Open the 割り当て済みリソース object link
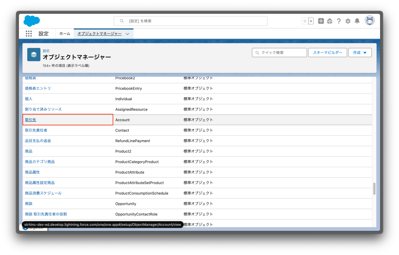 click(43, 109)
